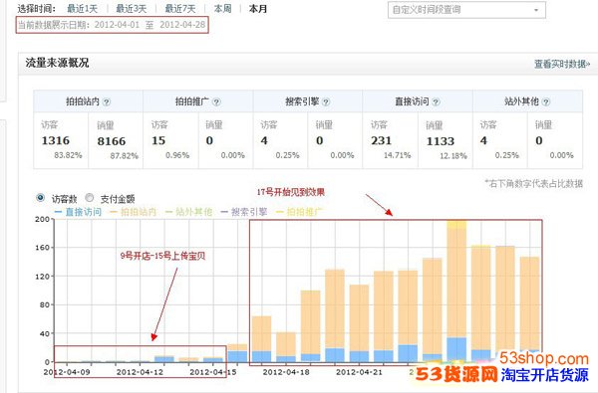Image resolution: width=598 pixels, height=393 pixels.
Task: Click the x-axis label 2012-04-21
Action: click(359, 372)
